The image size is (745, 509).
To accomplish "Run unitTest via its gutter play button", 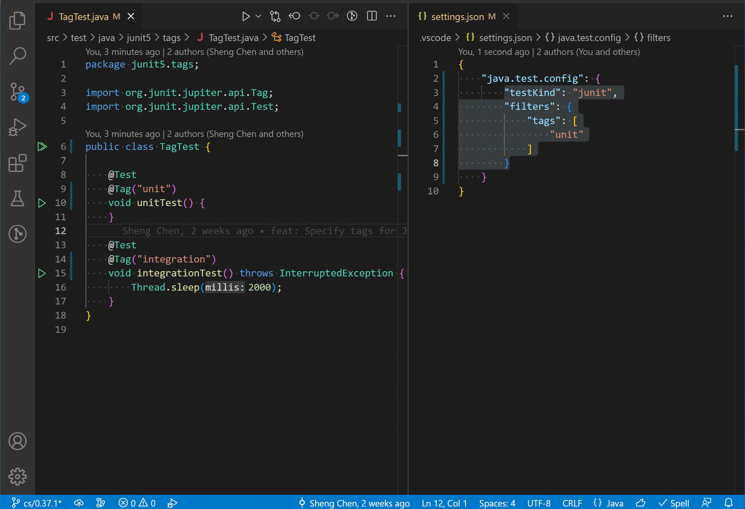I will tap(42, 203).
